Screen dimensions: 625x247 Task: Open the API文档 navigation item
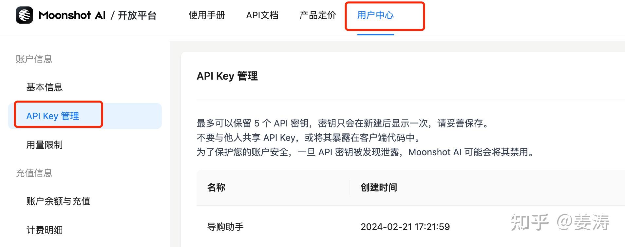point(262,15)
